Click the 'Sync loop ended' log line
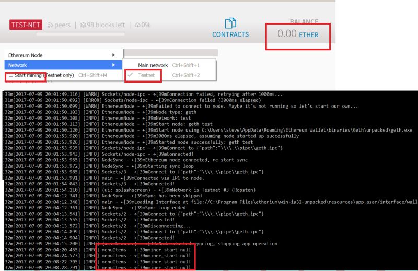 pos(95,208)
